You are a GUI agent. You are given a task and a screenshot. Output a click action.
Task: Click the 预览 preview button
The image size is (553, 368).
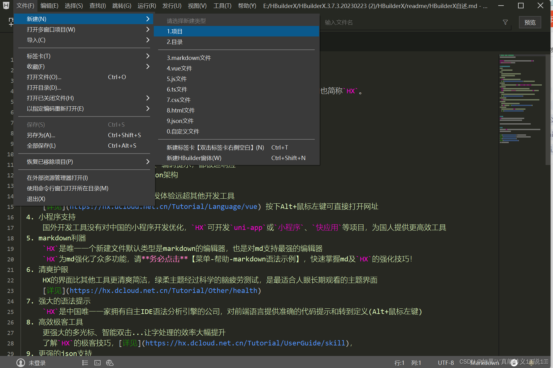tap(530, 22)
